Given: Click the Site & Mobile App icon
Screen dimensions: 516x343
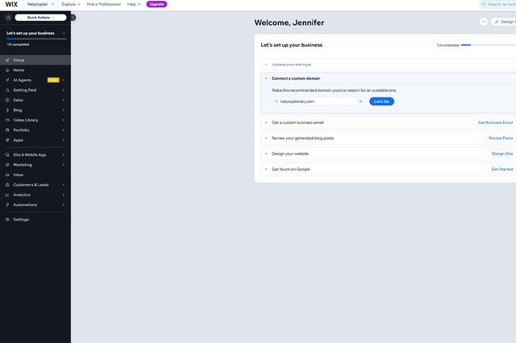Looking at the screenshot, I should (x=7, y=155).
